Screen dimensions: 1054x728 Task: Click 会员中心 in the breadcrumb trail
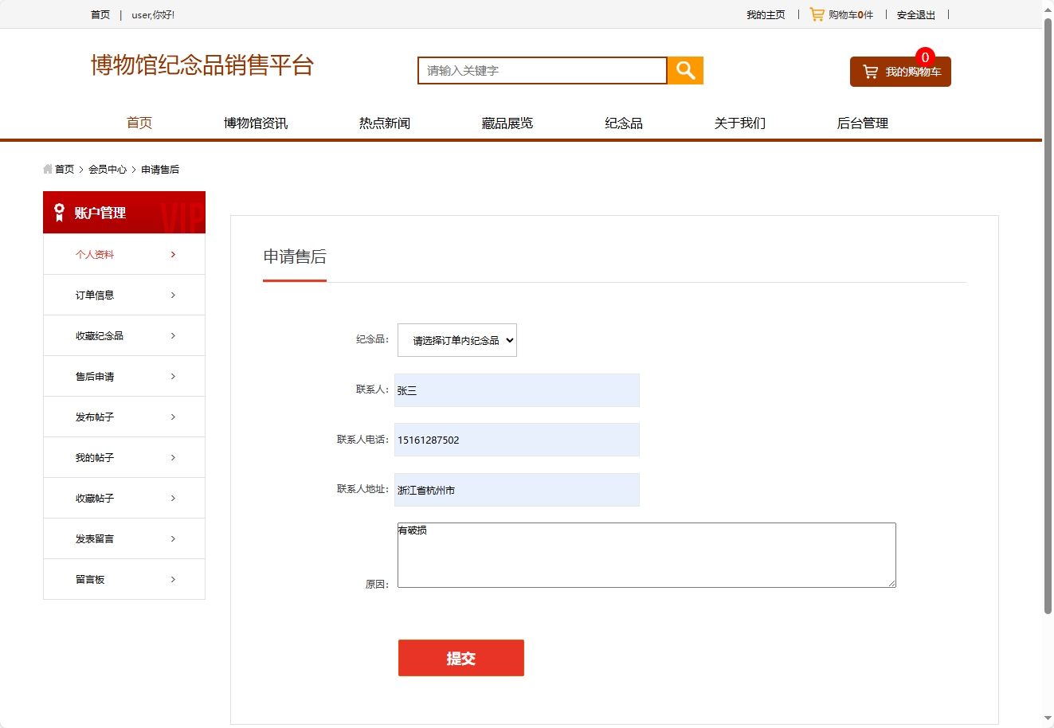(107, 169)
